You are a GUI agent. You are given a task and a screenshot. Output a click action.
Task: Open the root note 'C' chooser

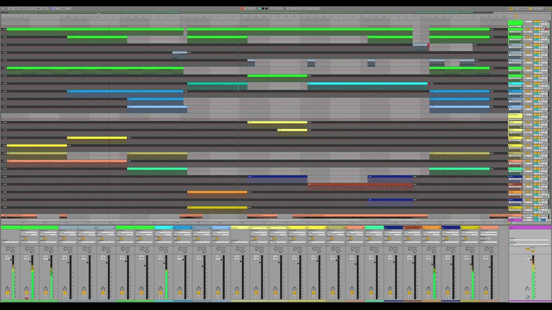(57, 8)
